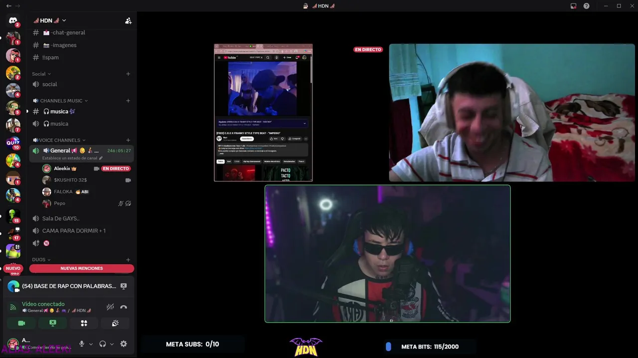The image size is (638, 358).
Task: Open the musica text channel
Action: (x=82, y=111)
